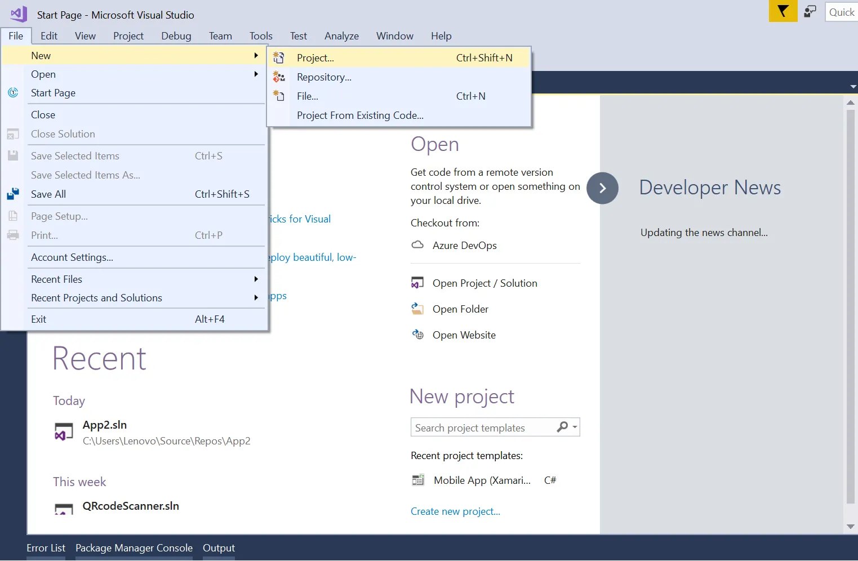Open the document tab well dropdown arrow
This screenshot has width=858, height=561.
tap(853, 87)
